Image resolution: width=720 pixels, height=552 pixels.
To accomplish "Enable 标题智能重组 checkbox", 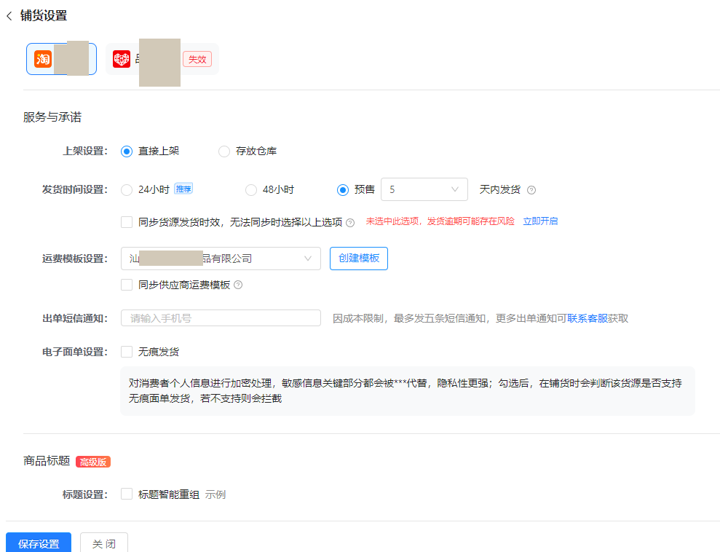I will [127, 494].
